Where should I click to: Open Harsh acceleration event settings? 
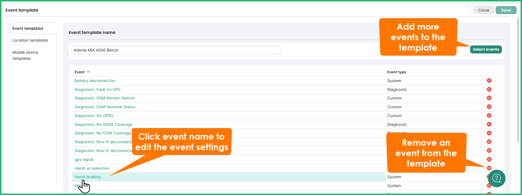pyautogui.click(x=92, y=168)
